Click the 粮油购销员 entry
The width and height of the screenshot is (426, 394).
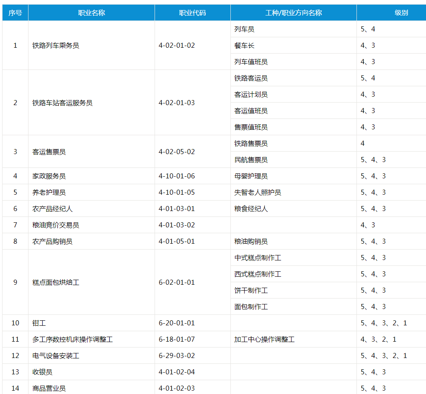(251, 241)
